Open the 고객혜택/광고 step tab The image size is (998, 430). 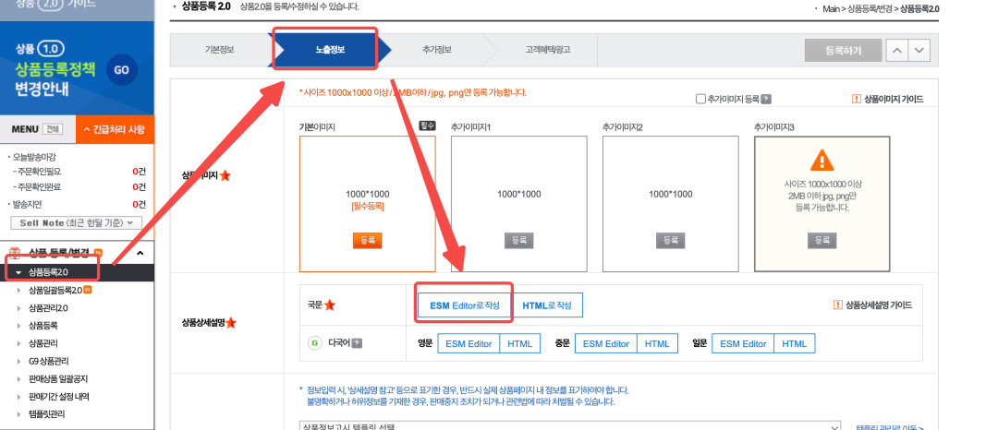point(547,50)
